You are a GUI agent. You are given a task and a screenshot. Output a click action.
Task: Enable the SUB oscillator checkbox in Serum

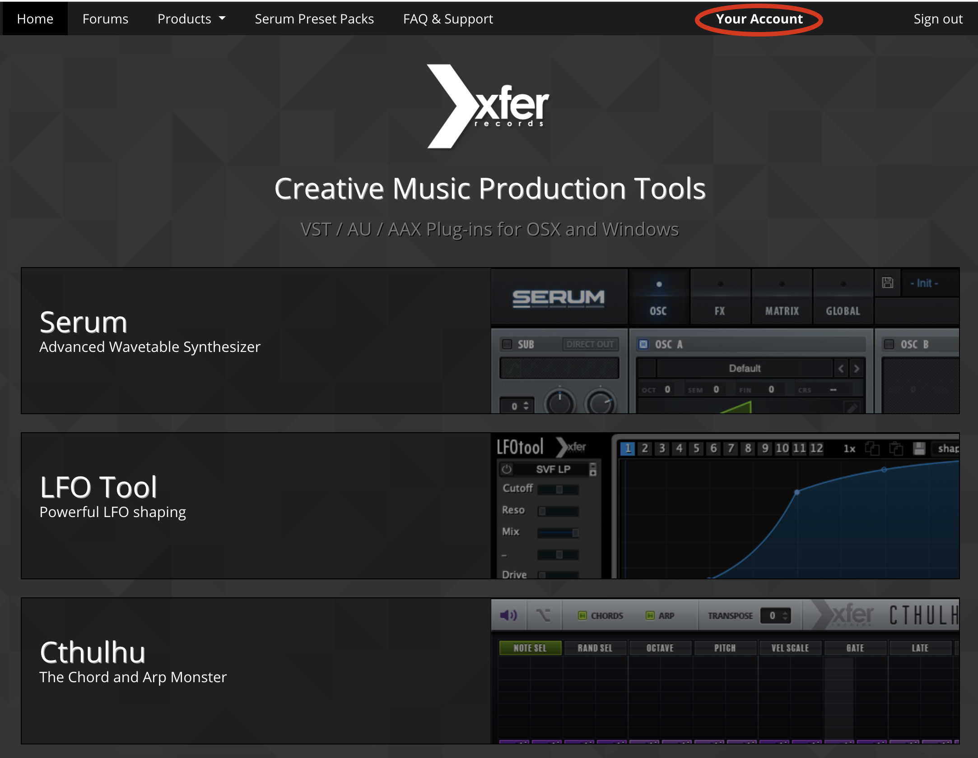click(506, 344)
